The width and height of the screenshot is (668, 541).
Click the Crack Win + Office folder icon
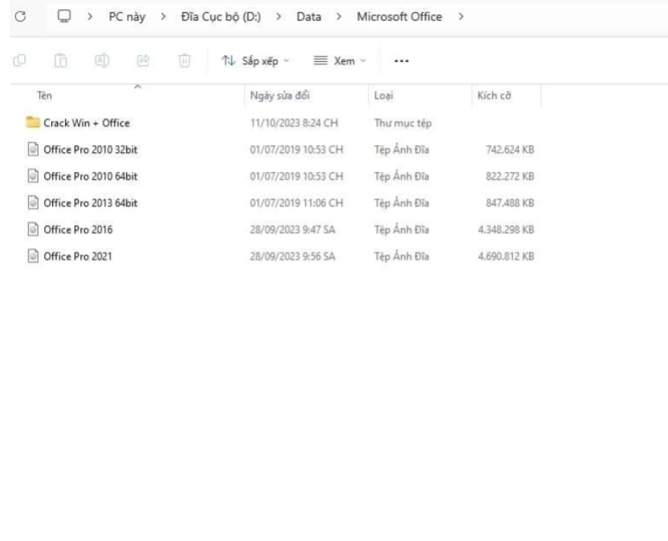(x=33, y=122)
